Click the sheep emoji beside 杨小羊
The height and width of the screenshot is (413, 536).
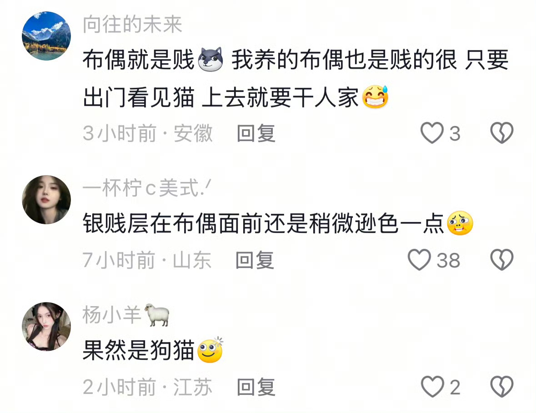(x=157, y=315)
